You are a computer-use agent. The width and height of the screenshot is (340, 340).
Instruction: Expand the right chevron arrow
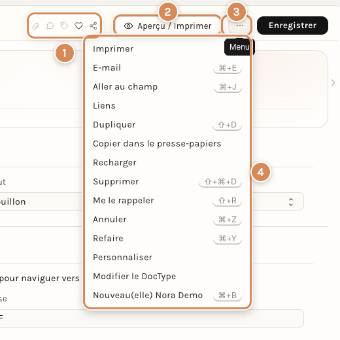[x=333, y=83]
